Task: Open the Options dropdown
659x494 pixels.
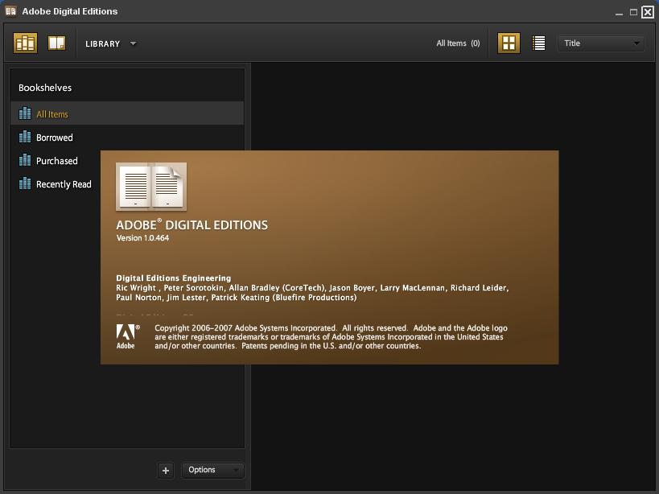Action: point(212,470)
